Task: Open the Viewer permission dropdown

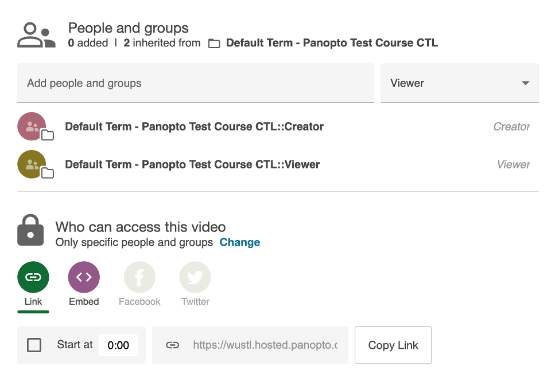Action: click(x=459, y=83)
